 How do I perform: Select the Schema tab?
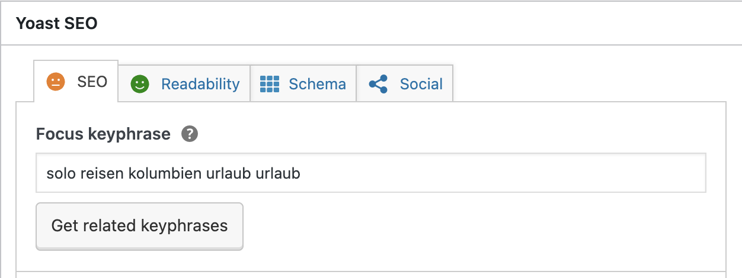tap(317, 84)
